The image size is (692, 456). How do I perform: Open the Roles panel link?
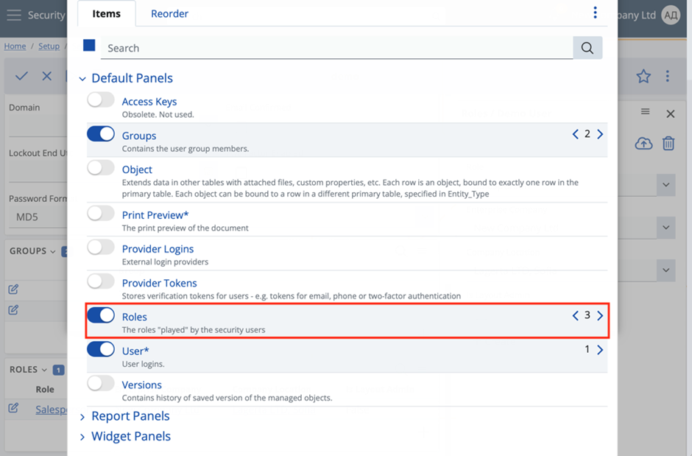(x=134, y=317)
